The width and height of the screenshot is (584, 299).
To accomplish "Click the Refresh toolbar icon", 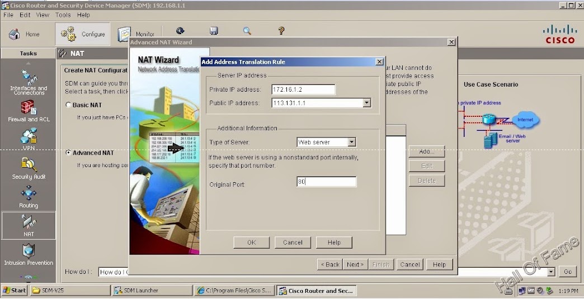I will point(180,31).
